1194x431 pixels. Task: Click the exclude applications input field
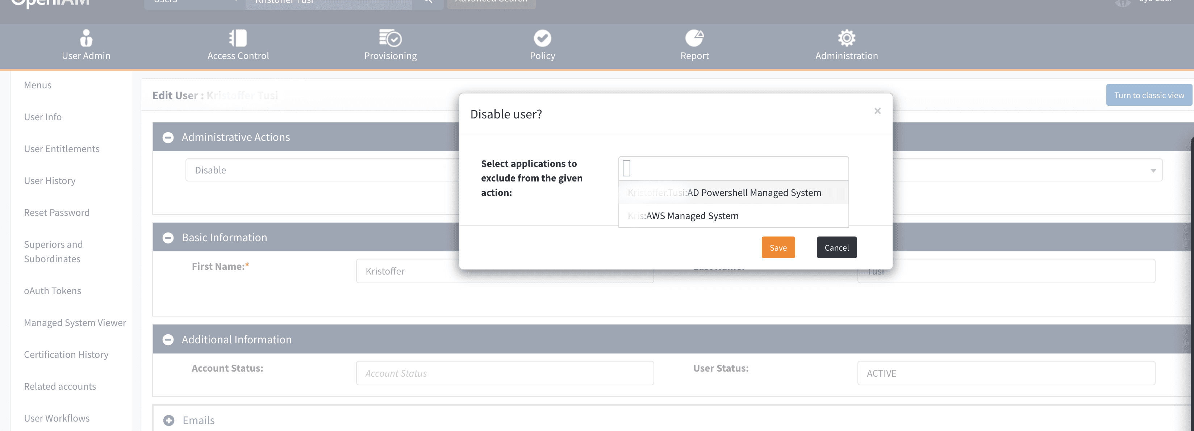[733, 169]
